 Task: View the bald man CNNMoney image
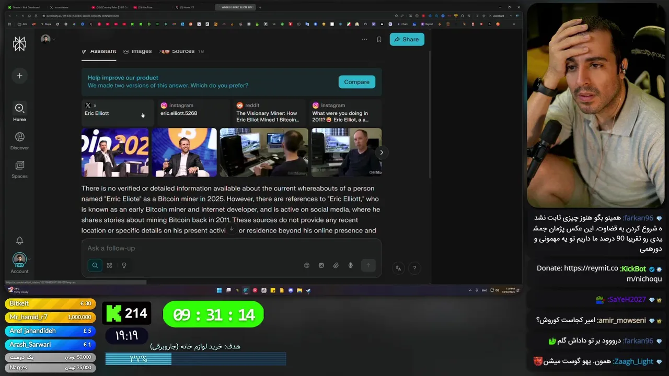[347, 152]
